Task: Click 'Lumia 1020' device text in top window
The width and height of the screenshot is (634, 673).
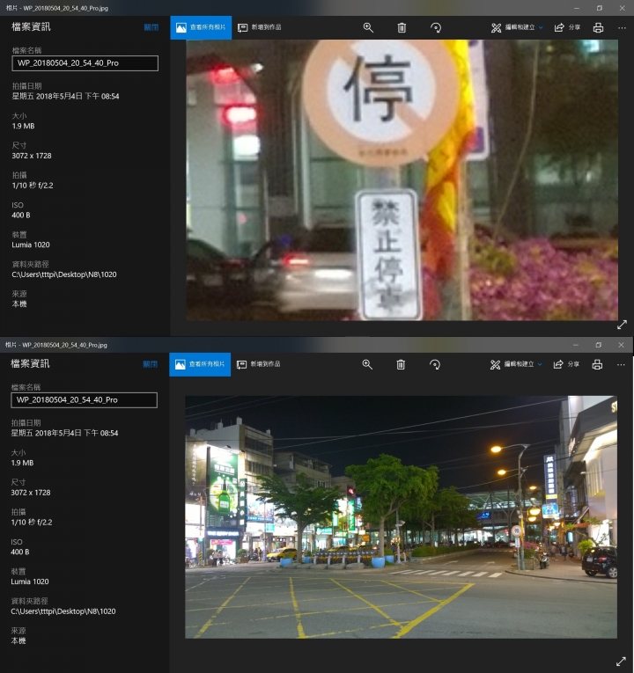Action: tap(31, 245)
